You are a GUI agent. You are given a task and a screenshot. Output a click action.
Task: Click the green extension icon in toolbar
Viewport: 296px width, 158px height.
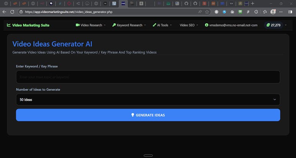tap(240, 12)
